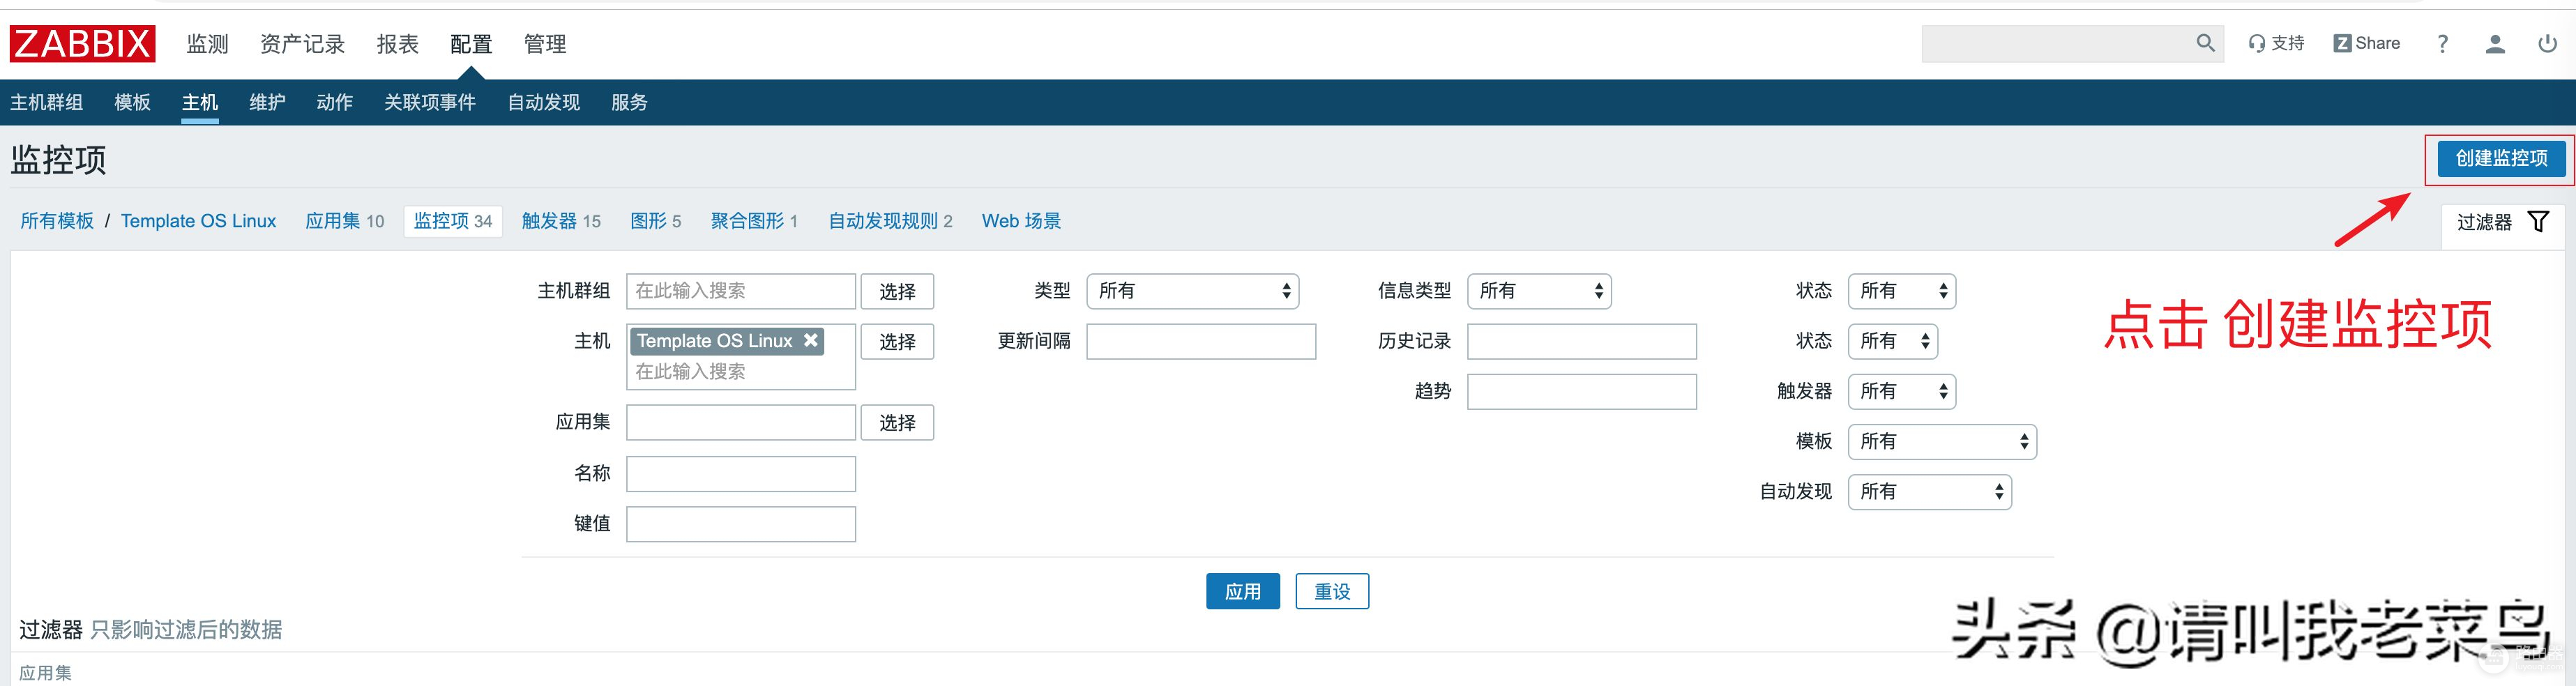Open the help question mark icon
The height and width of the screenshot is (686, 2576).
click(x=2442, y=44)
